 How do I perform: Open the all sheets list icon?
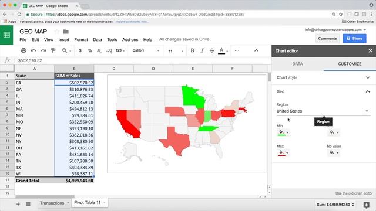tap(28, 204)
